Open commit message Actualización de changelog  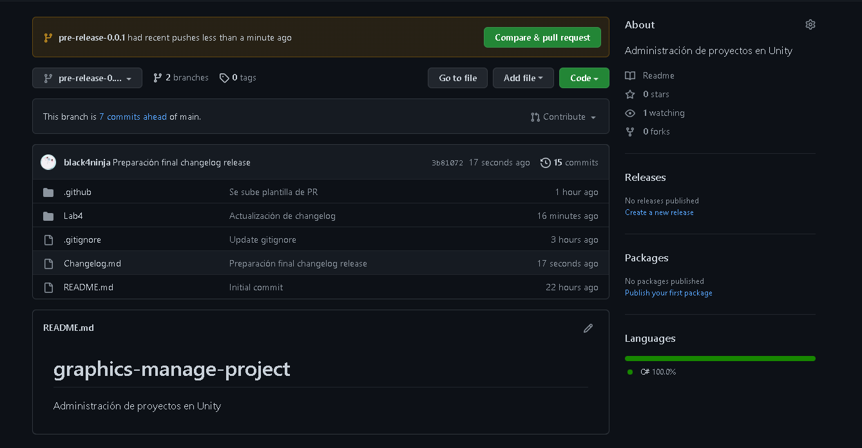pos(282,216)
